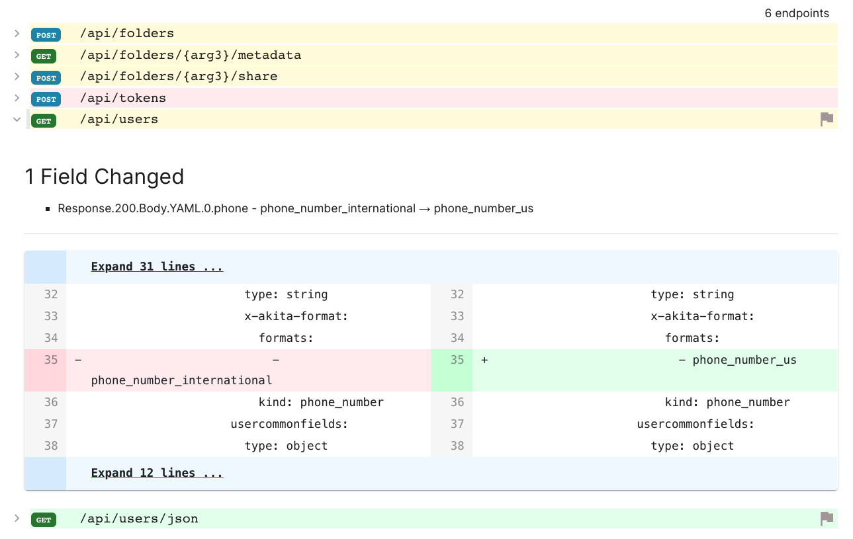Click the POST badge for /api/folders/{arg3}/share
Viewport: 853px width, 539px height.
point(46,77)
